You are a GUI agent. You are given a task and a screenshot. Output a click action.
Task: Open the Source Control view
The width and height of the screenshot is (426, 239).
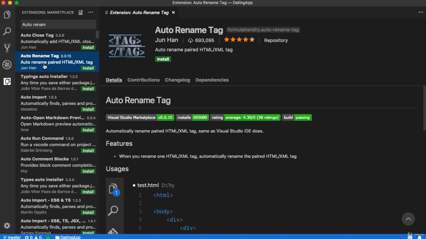[7, 48]
